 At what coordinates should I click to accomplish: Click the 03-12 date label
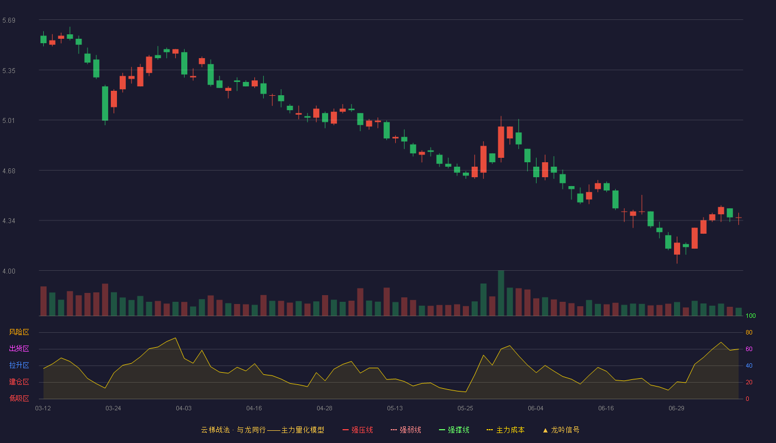point(43,408)
